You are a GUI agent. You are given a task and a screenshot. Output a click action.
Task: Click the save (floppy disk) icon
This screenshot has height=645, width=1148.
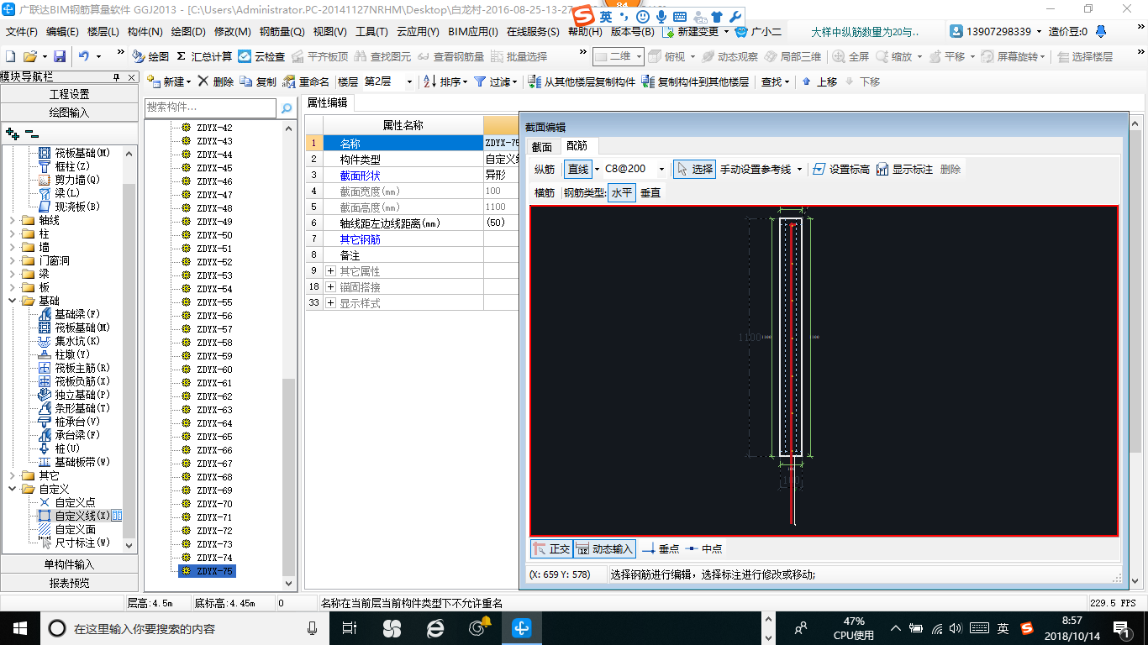[60, 56]
